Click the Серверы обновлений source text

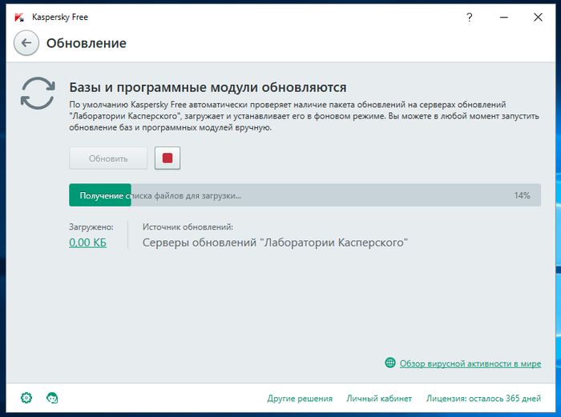275,243
